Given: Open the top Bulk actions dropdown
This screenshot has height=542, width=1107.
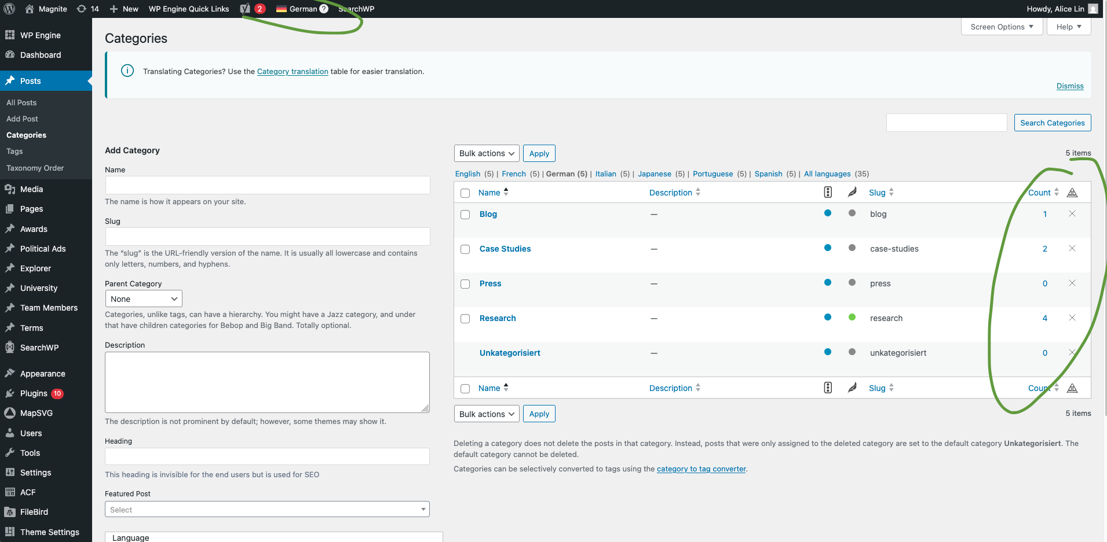Looking at the screenshot, I should coord(486,153).
